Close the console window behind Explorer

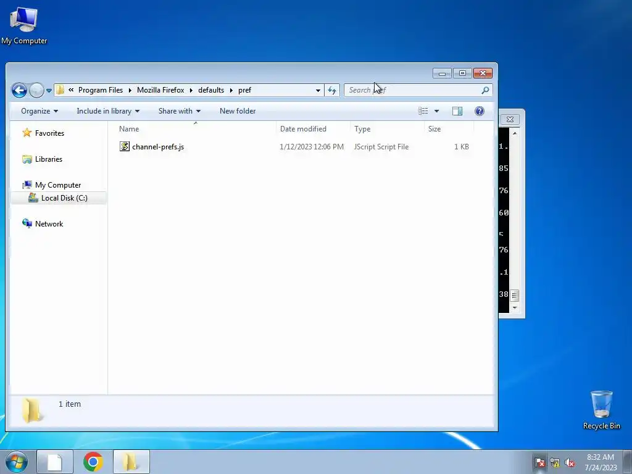click(x=510, y=119)
